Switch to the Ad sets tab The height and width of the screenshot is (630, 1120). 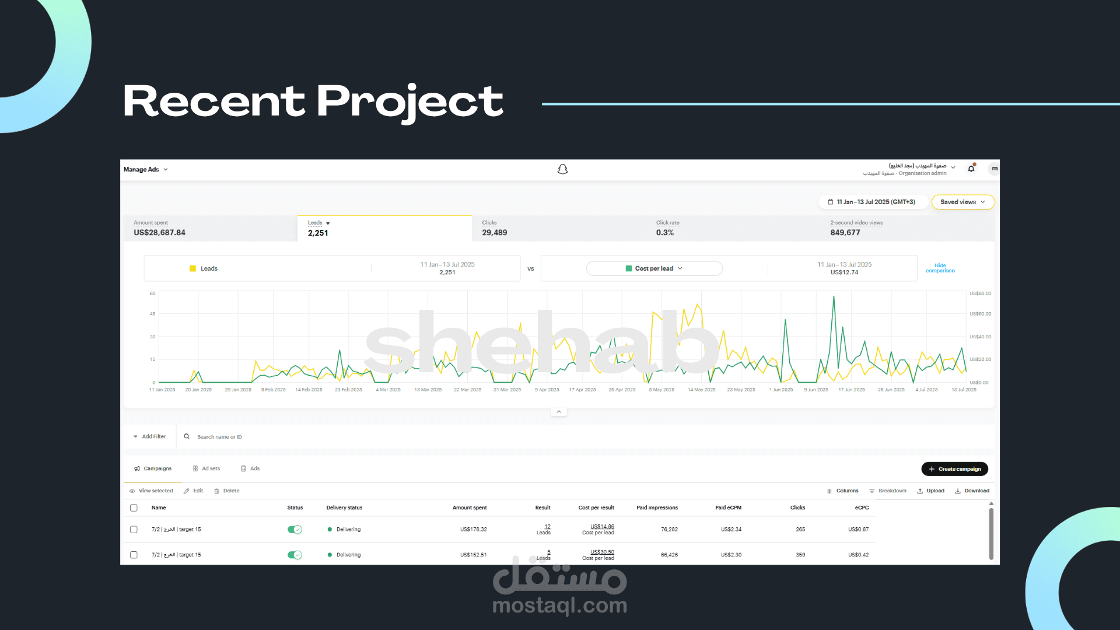click(206, 468)
